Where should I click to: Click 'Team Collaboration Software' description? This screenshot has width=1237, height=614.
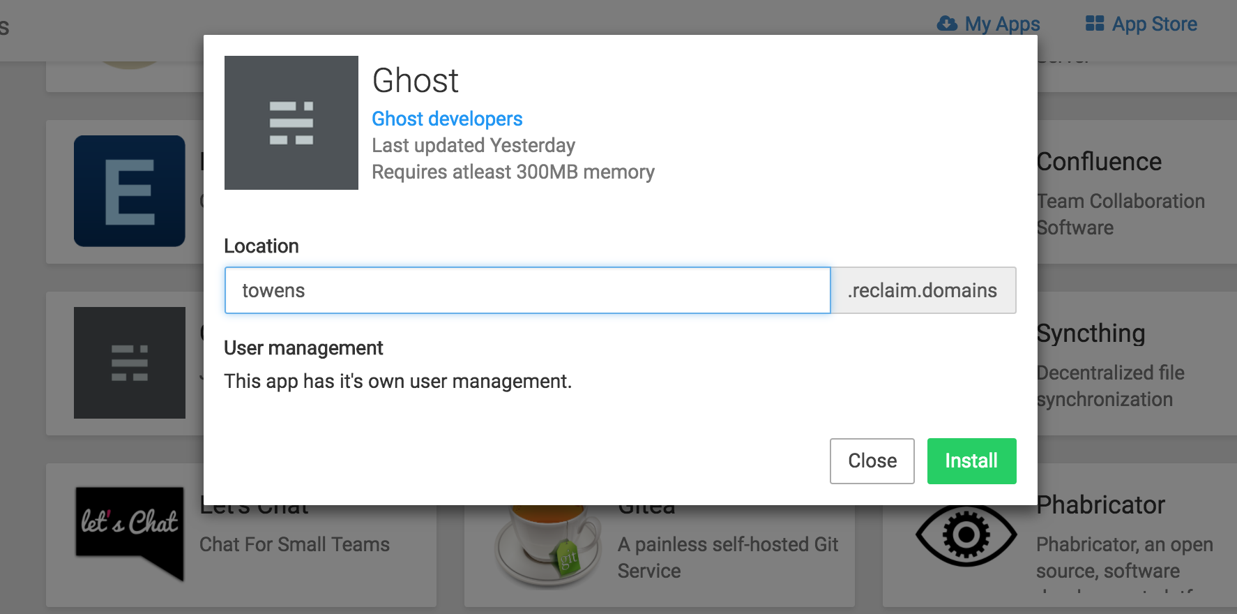(1121, 214)
